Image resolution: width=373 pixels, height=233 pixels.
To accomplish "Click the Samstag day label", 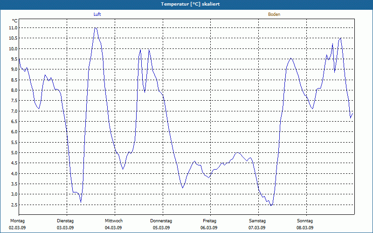I will [257, 221].
